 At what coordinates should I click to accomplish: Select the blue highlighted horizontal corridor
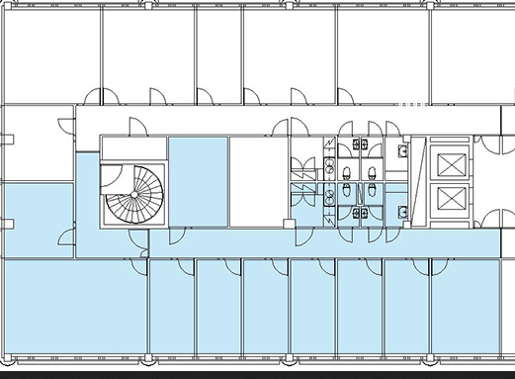tap(324, 243)
